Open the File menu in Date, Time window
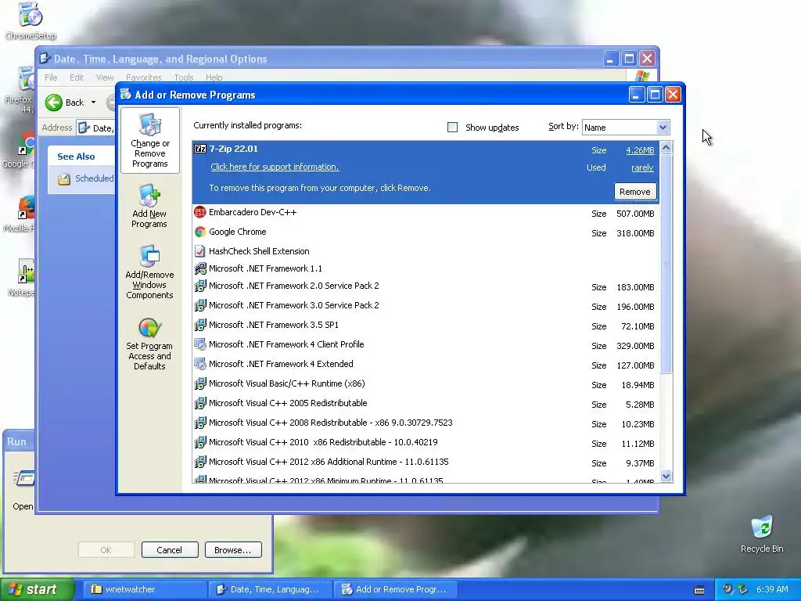Image resolution: width=801 pixels, height=601 pixels. click(x=51, y=77)
